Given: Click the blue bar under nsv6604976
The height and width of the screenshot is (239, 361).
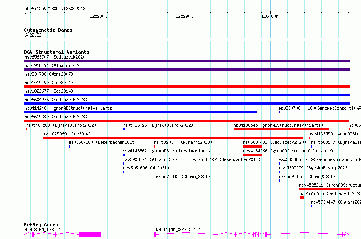Looking at the screenshot, I should click(x=187, y=104).
